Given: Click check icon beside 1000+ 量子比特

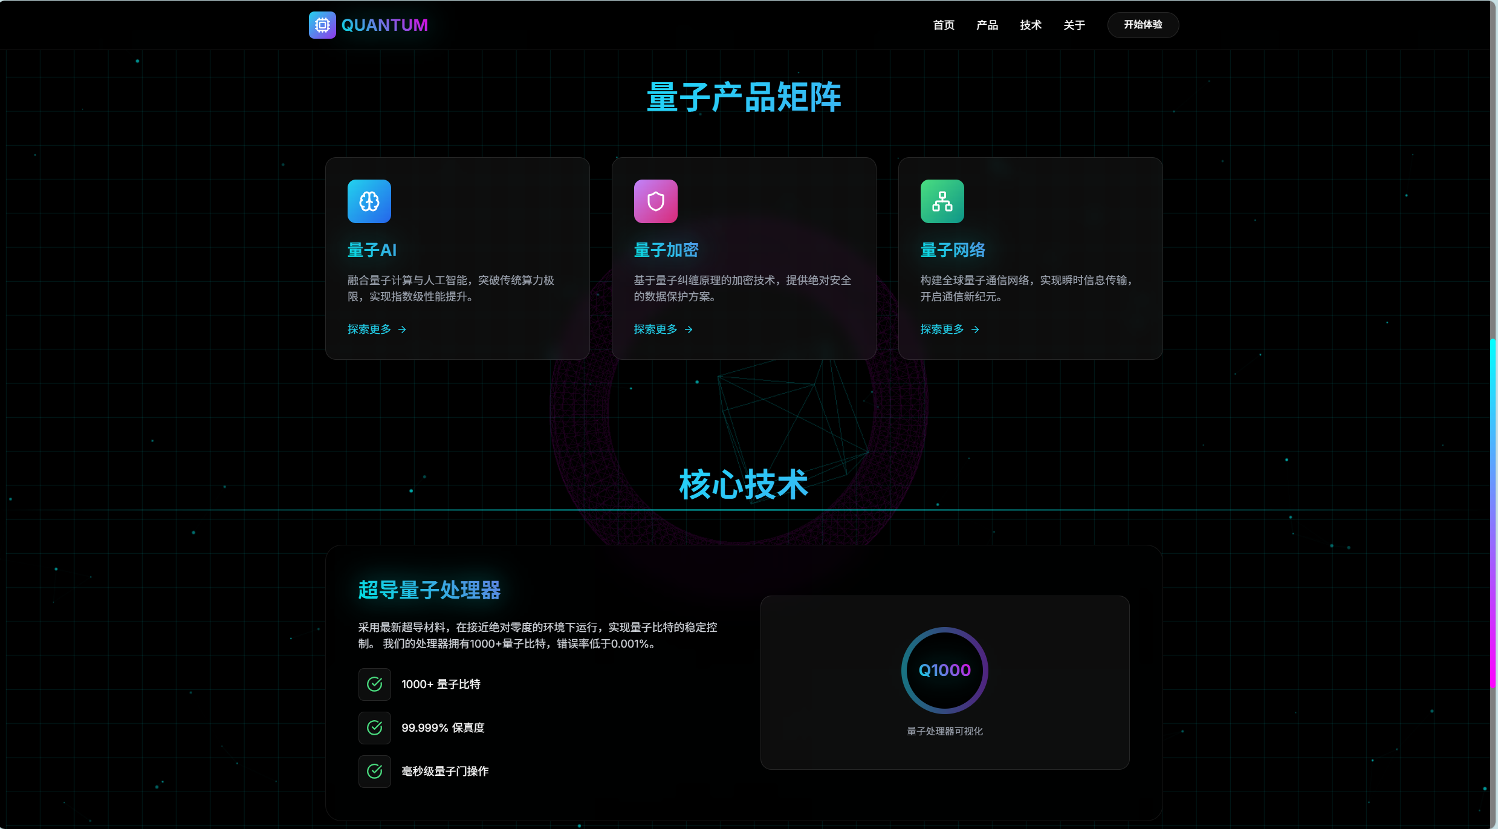Looking at the screenshot, I should point(375,684).
